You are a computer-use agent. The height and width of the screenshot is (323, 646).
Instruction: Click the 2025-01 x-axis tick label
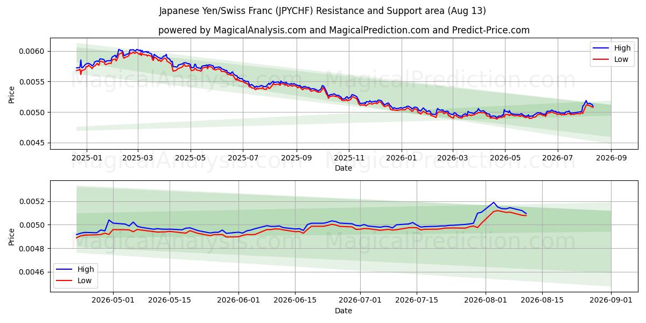[86, 158]
